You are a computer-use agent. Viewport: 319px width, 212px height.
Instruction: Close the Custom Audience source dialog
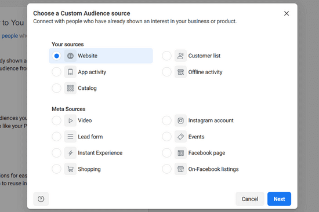tap(287, 13)
